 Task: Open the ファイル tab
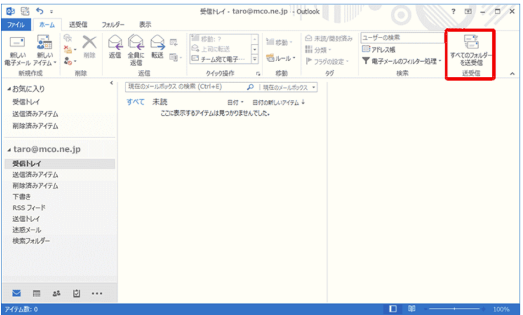16,24
